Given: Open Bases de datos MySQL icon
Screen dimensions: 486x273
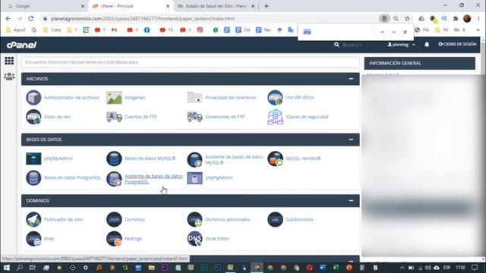Looking at the screenshot, I should (114, 158).
